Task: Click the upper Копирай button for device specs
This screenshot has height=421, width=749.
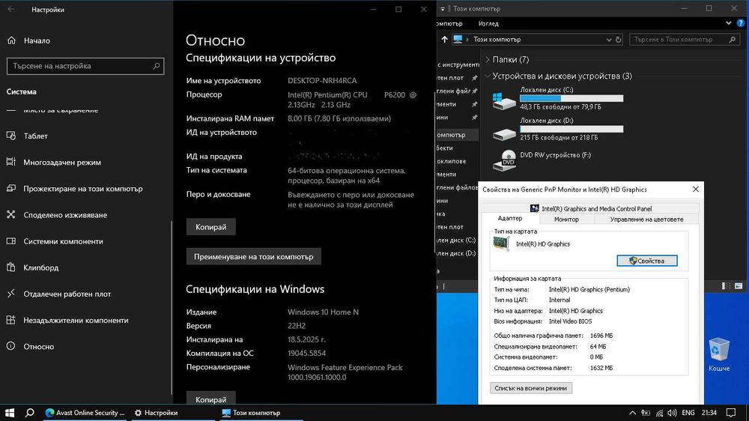Action: 210,227
